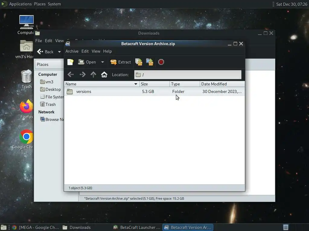Expand the Open button's recent-files arrow

[x=103, y=62]
